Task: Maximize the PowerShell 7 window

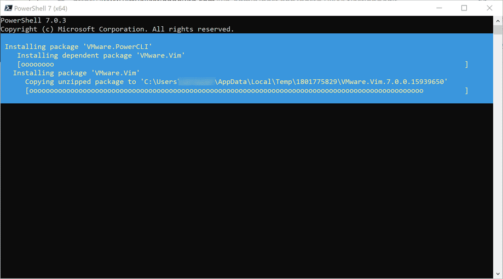Action: click(464, 8)
